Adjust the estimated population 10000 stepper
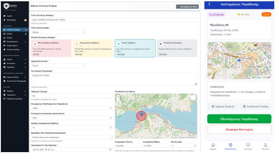 click(111, 108)
